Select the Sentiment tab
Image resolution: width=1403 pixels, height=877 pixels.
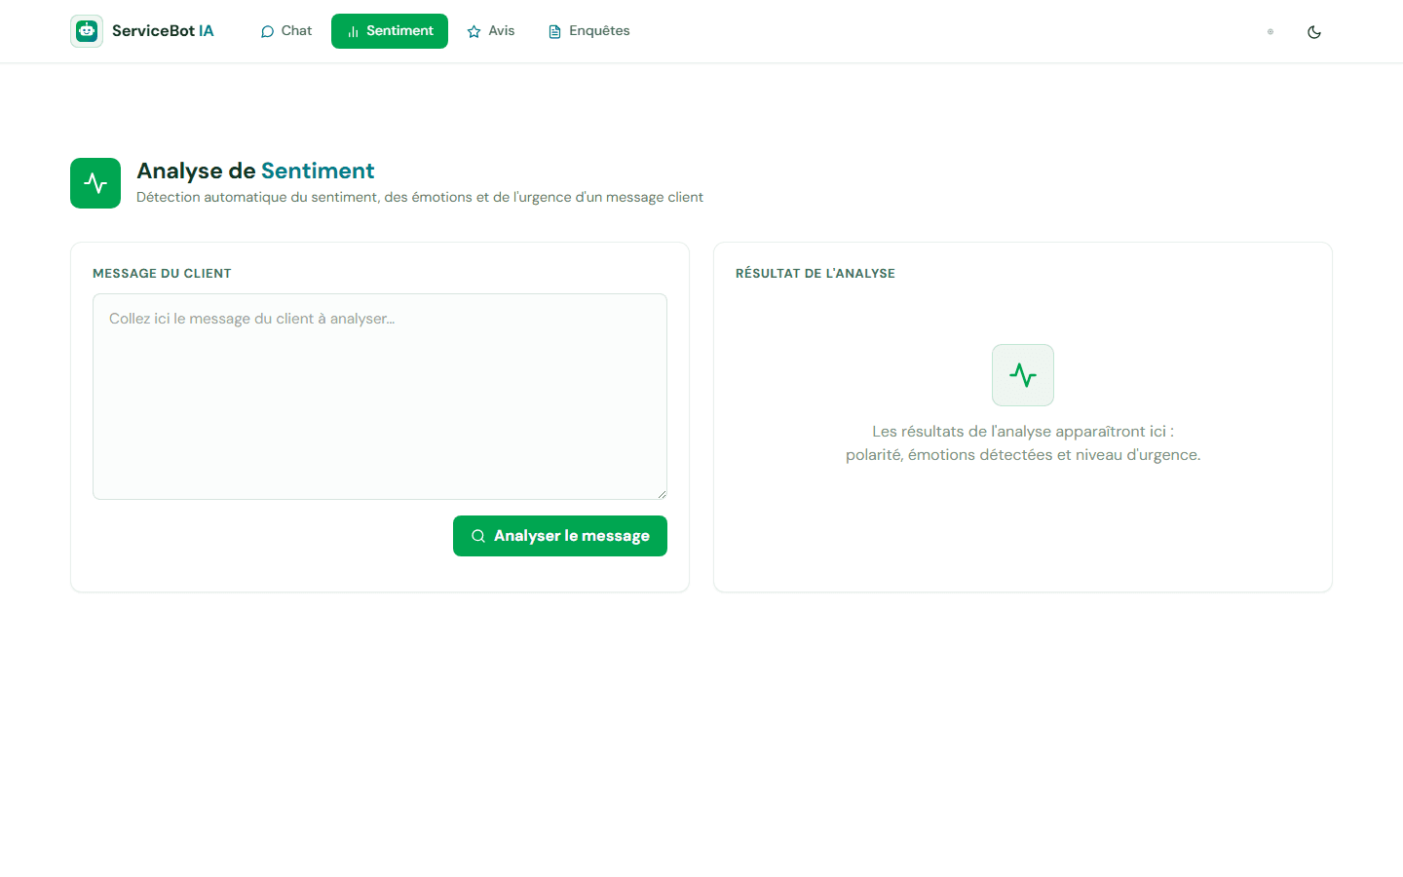(390, 31)
